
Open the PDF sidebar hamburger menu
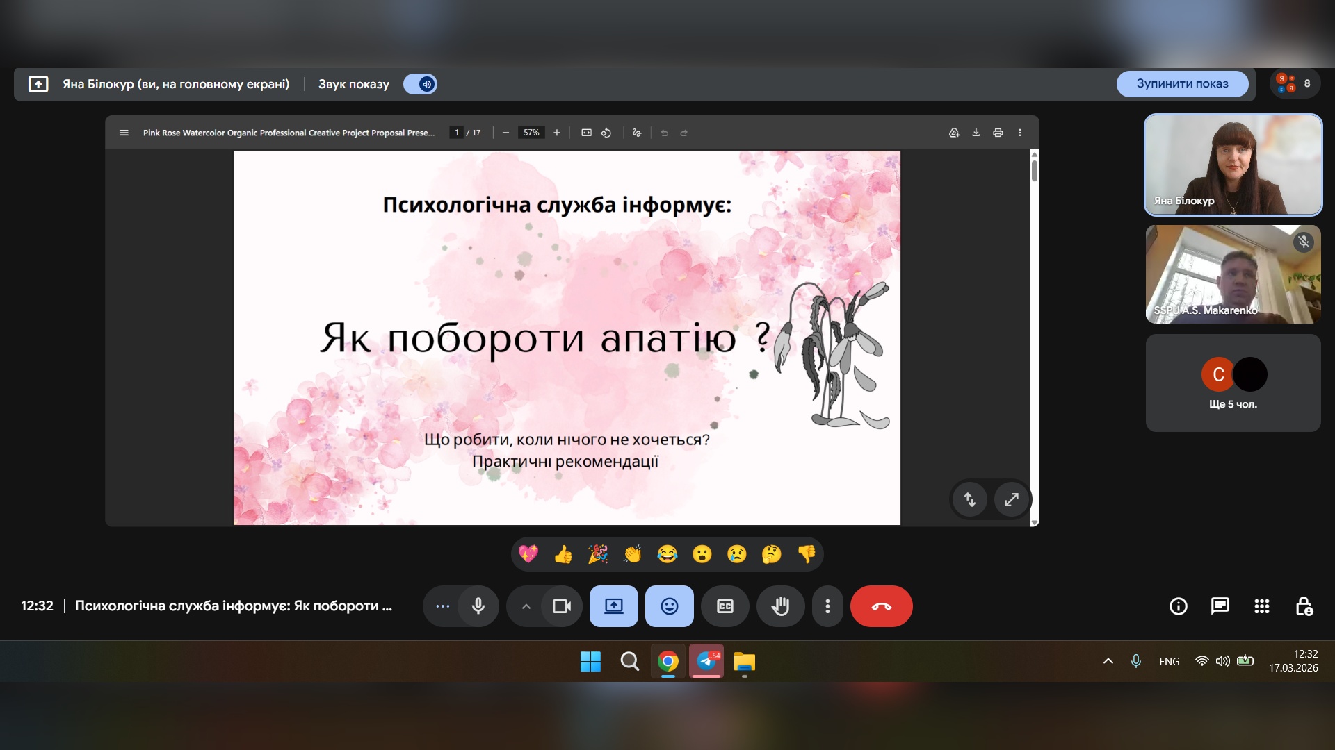pos(124,133)
